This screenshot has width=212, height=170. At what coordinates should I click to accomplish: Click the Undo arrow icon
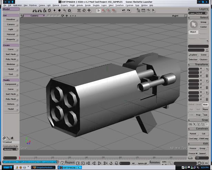[123, 10]
